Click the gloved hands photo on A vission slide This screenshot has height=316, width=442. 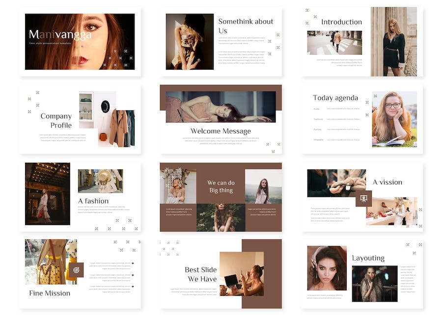(x=336, y=183)
